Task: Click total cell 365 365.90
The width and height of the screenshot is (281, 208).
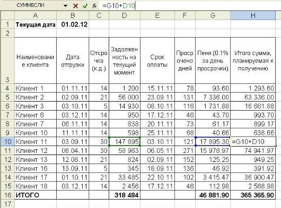Action: point(253,195)
